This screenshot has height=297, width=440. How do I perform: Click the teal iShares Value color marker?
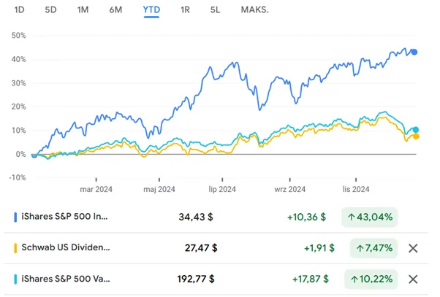click(15, 279)
